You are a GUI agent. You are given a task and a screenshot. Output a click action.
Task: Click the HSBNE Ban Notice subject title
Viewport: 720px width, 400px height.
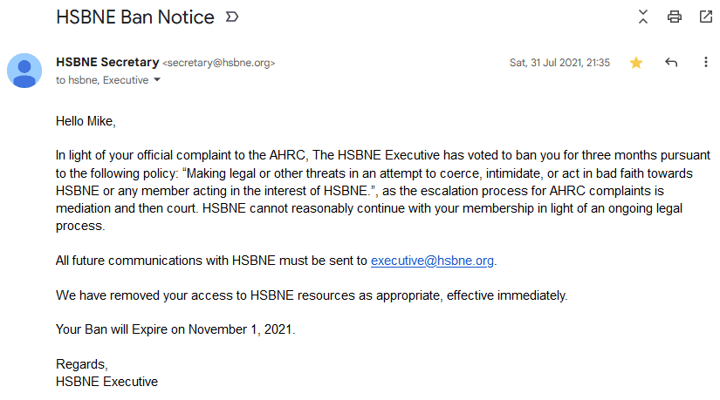(135, 17)
